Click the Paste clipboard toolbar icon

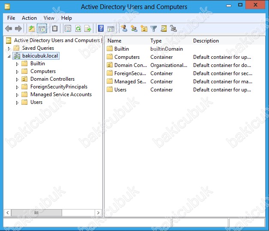[x=55, y=28]
